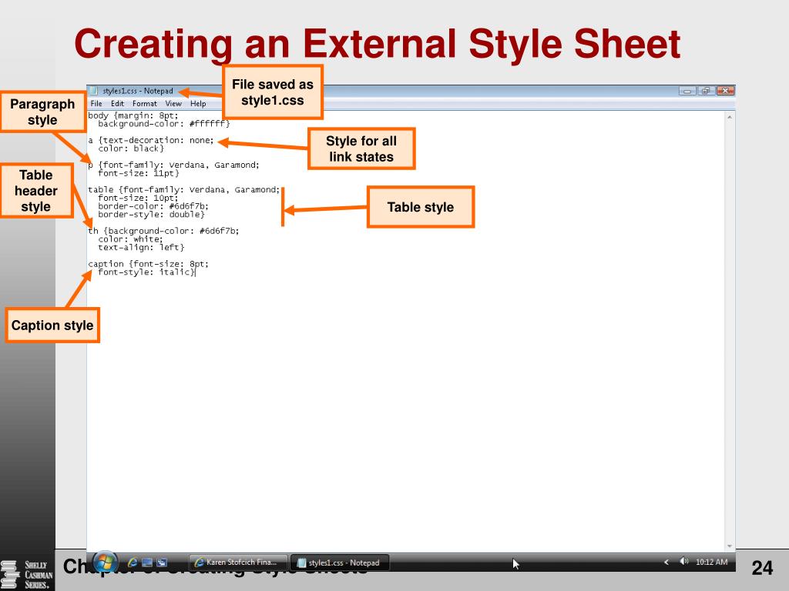Click the 'font-style: italic}' line
The width and height of the screenshot is (789, 591).
click(146, 272)
